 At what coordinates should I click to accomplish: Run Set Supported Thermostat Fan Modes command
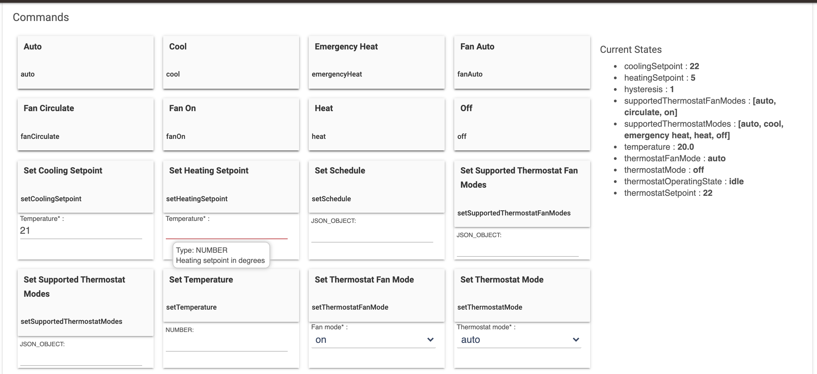[x=522, y=194]
